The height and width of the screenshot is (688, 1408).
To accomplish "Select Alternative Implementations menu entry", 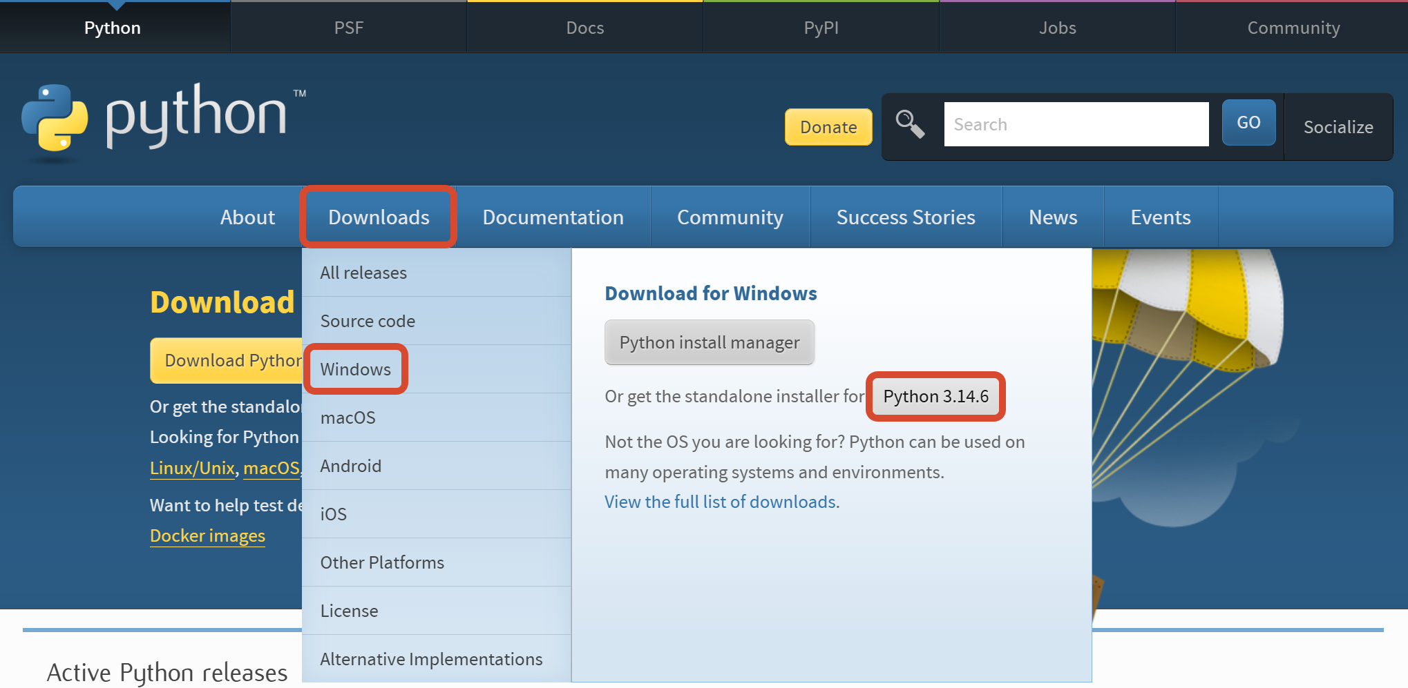I will tap(437, 659).
